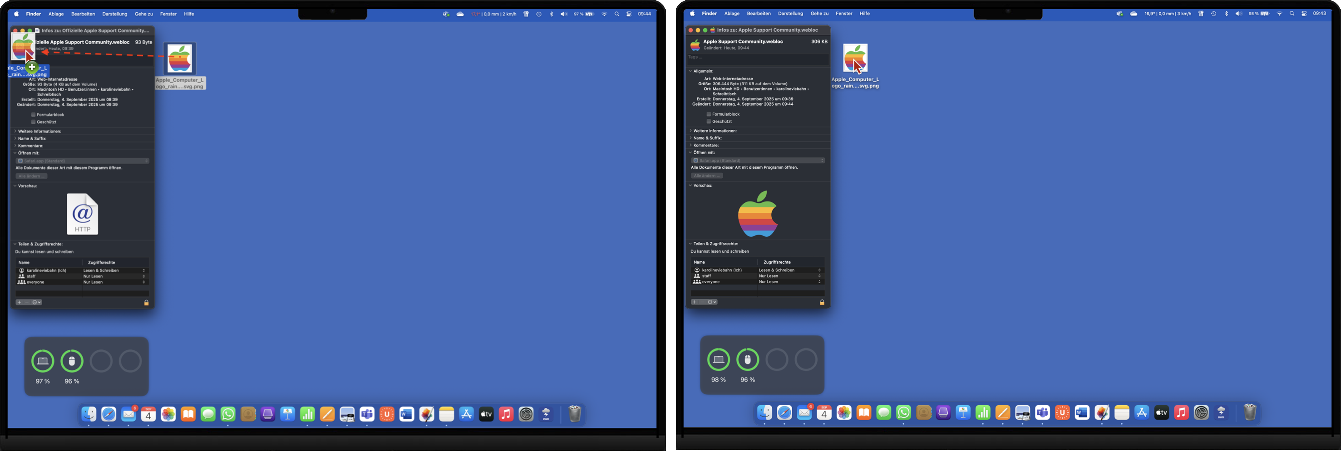The image size is (1341, 451).
Task: Open Apple TV in the right screen's Dock
Action: (x=1161, y=413)
